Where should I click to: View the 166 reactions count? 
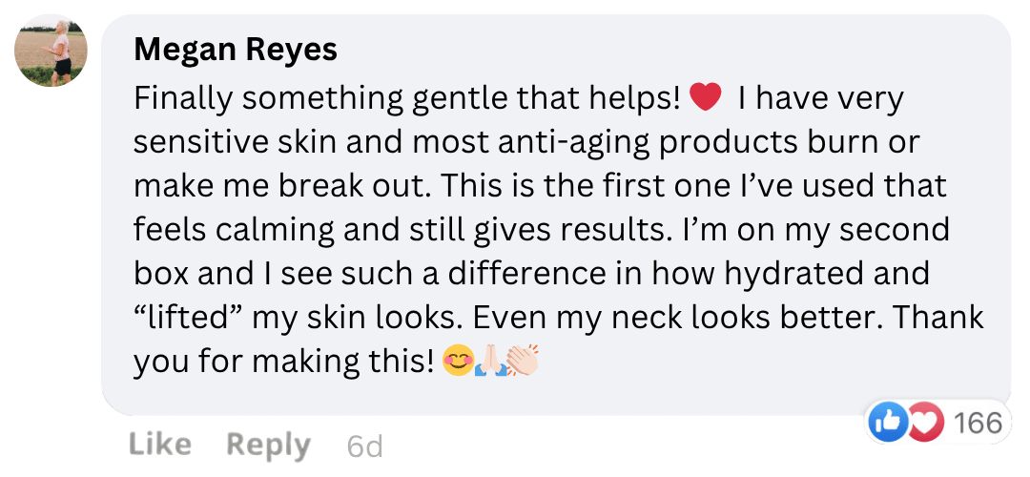(978, 423)
